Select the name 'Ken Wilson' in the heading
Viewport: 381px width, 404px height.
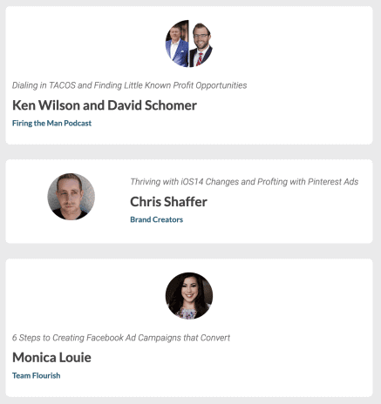point(46,105)
